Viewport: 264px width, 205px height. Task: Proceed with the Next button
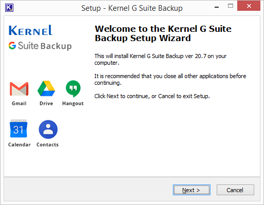[x=191, y=190]
